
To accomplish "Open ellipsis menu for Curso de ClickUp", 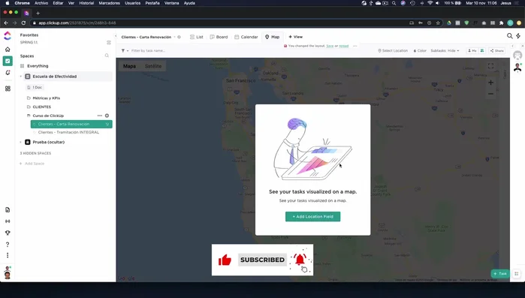I will click(x=99, y=116).
